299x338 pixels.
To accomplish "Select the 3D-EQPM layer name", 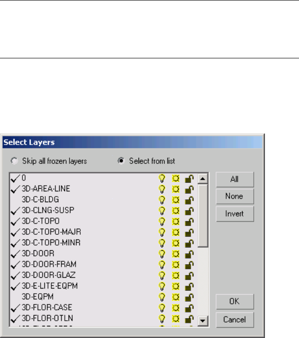I will 38,296.
